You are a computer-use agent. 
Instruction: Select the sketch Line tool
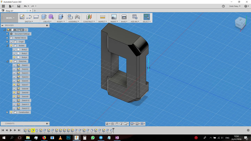(29, 17)
